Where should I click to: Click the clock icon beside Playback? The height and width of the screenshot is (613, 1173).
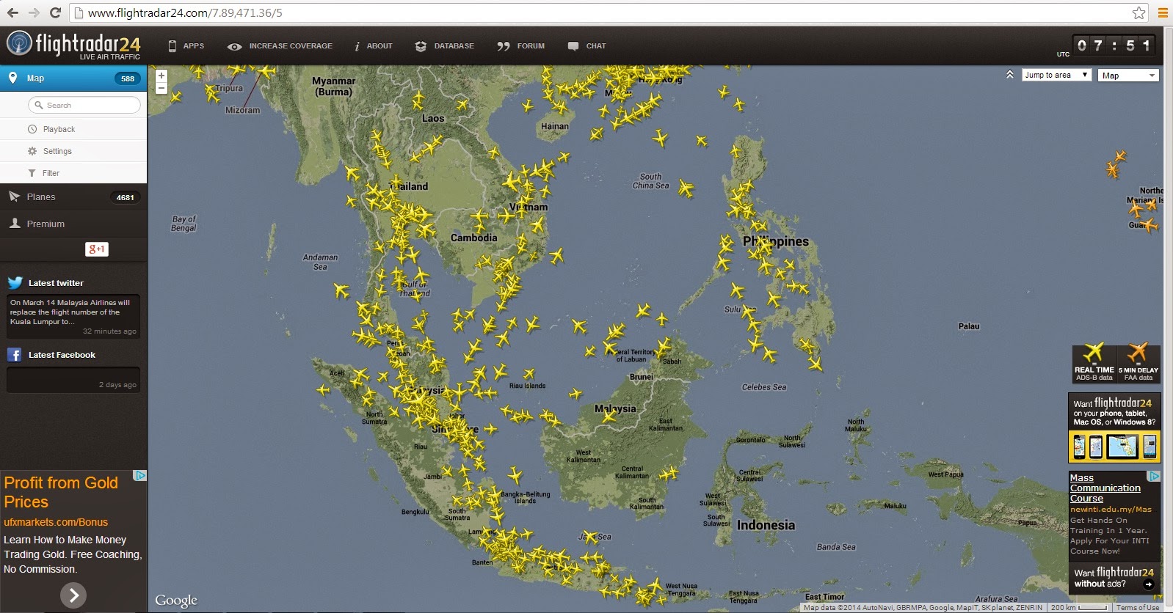coord(32,129)
